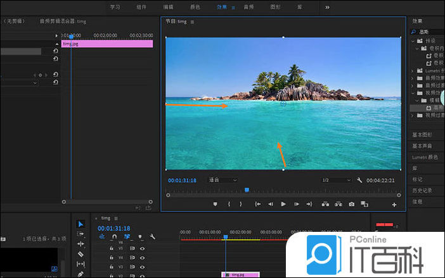Screen dimensions: 445x278
Task: Click the program monitor blue playhead
Action: tap(247, 190)
